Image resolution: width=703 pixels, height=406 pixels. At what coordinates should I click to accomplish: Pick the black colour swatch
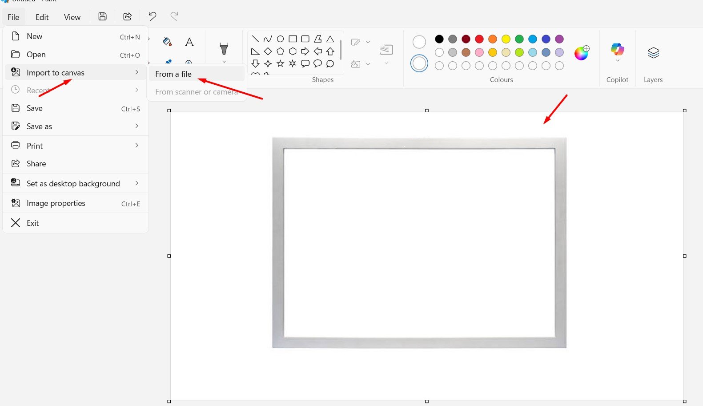[439, 39]
